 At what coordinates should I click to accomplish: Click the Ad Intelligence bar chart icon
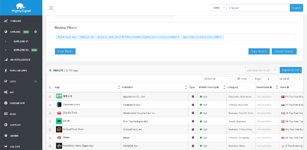(6, 60)
